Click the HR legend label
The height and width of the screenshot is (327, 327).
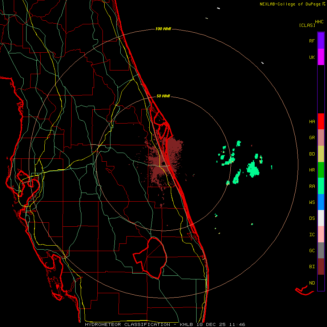coord(312,170)
